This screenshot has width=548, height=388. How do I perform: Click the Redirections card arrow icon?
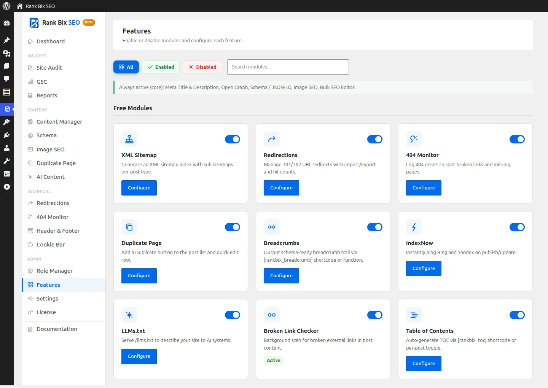272,139
